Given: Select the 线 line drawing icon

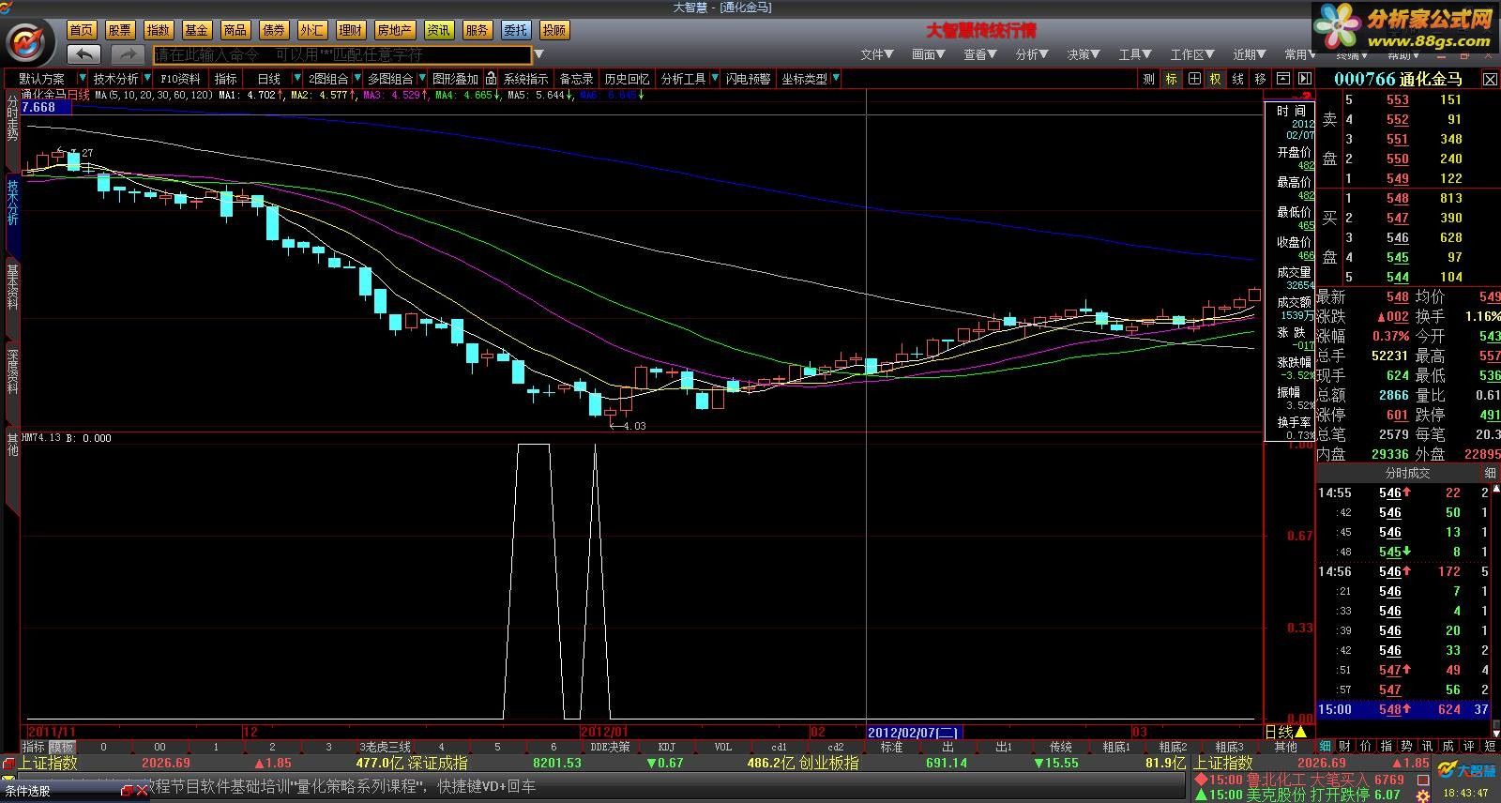Looking at the screenshot, I should coord(1237,79).
